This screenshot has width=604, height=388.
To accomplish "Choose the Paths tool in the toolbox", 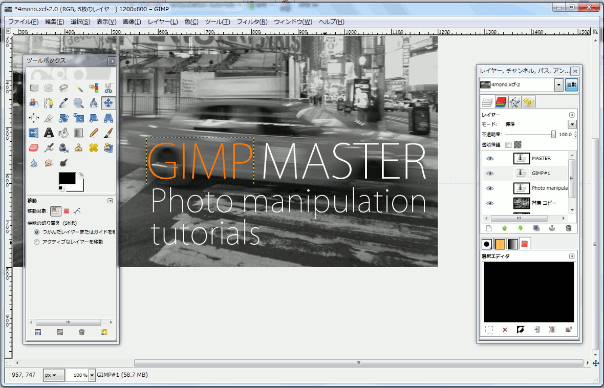I will click(49, 103).
